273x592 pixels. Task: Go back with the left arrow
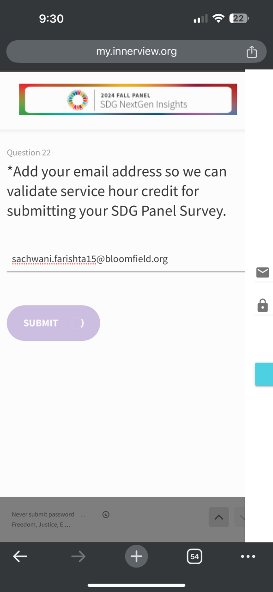coord(20,557)
